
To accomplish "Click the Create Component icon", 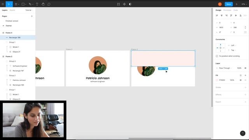I will 124,4.
